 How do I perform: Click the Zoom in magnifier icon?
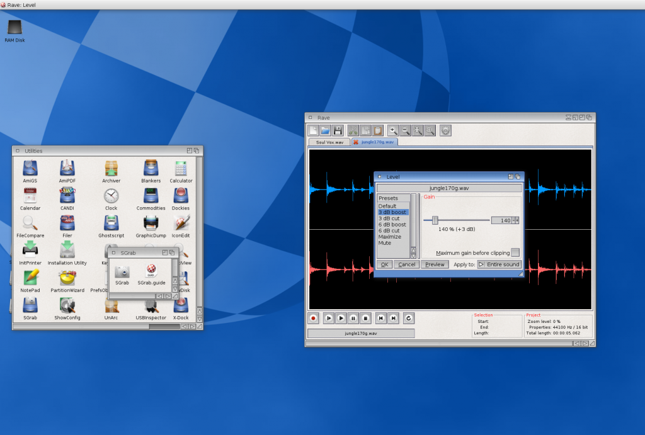click(x=393, y=130)
